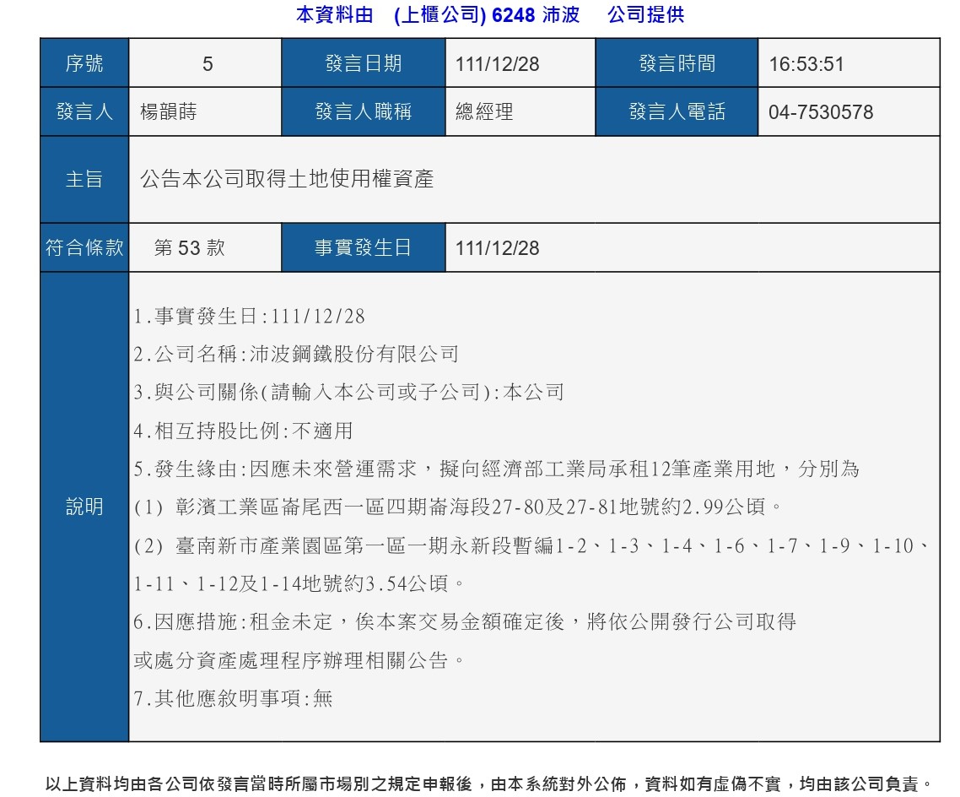Viewport: 960px width, 797px height.
Task: Click line '4.相互持股比例:不適用'
Action: [x=243, y=431]
